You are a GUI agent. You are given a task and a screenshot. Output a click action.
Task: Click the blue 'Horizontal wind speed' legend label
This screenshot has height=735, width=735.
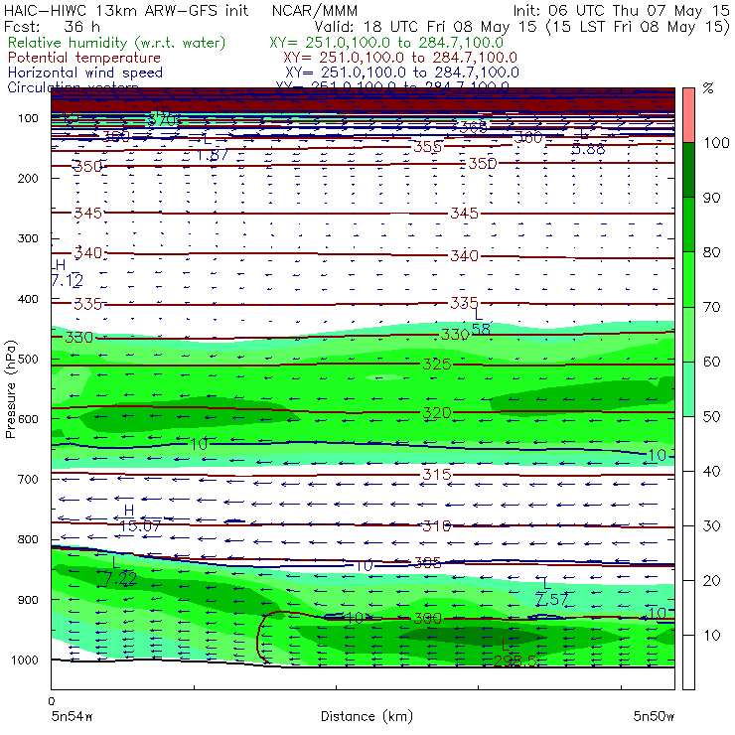(85, 73)
